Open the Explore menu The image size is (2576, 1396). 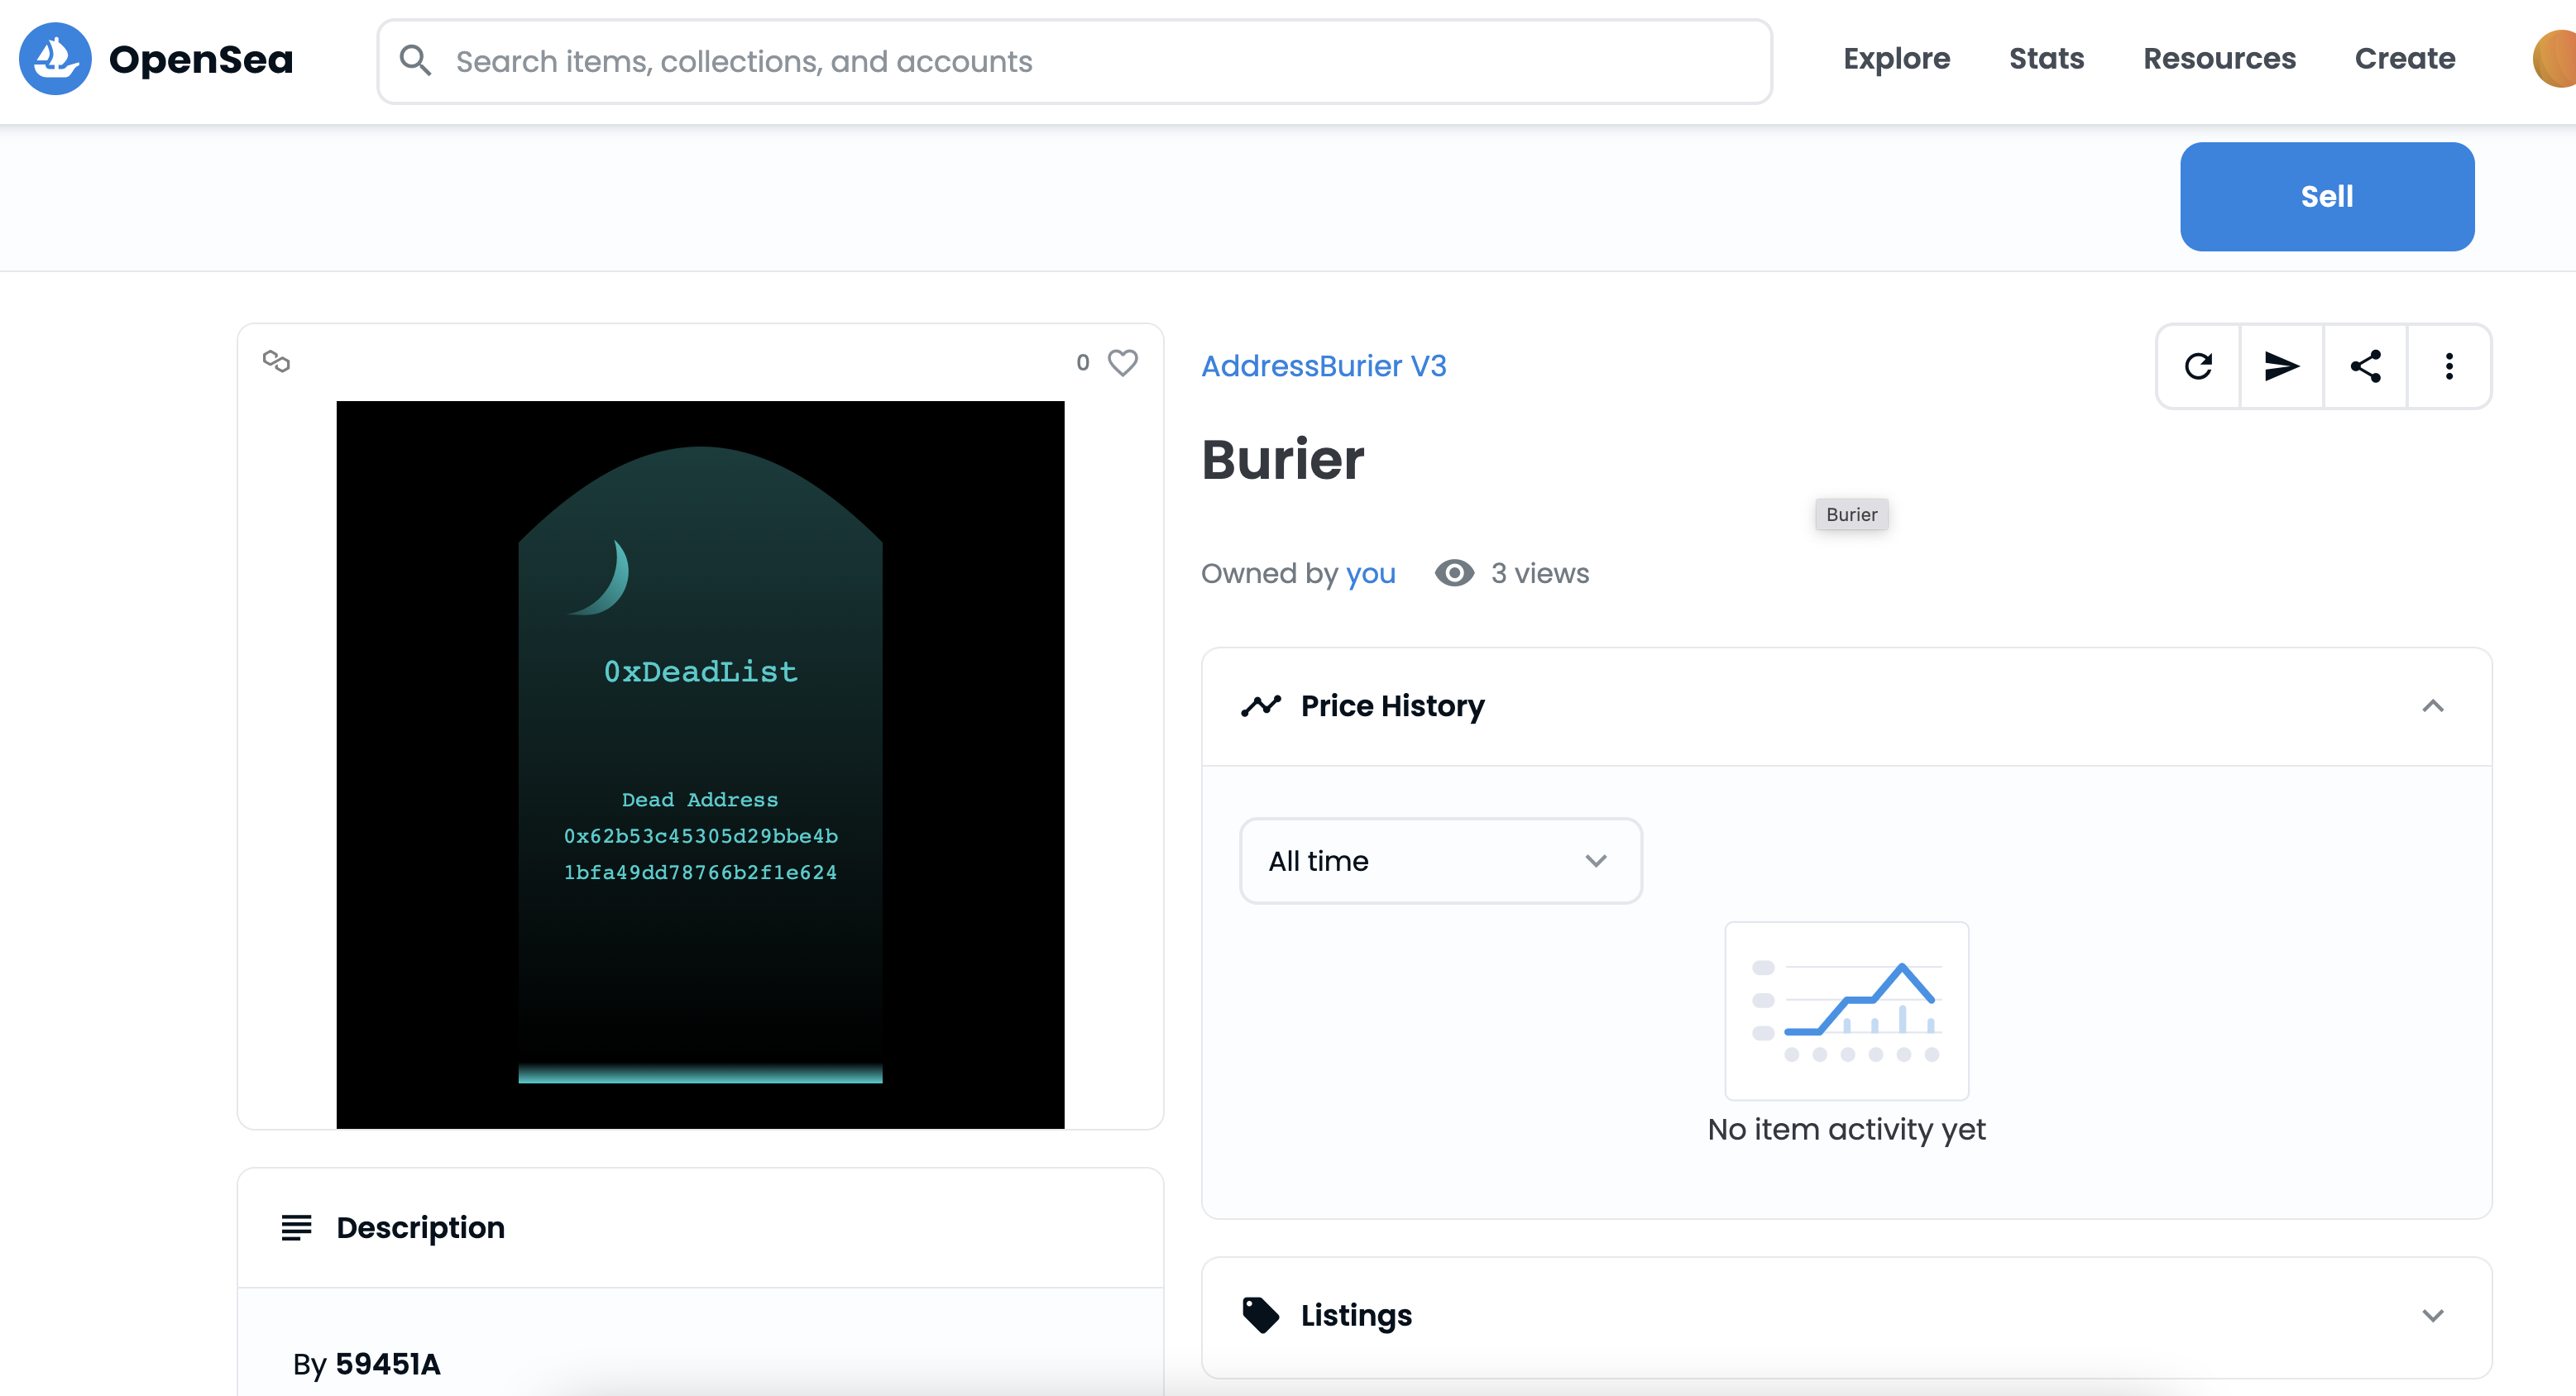coord(1896,59)
